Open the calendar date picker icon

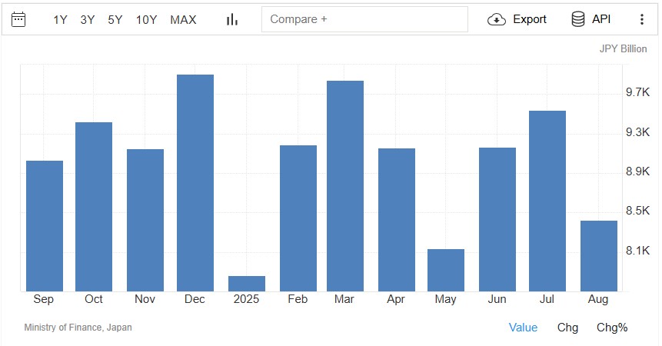point(18,19)
